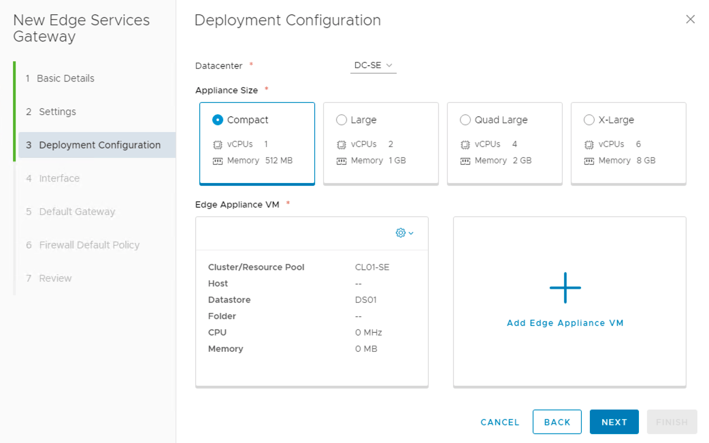Choose the Quad Large radio option
The height and width of the screenshot is (443, 709).
point(465,120)
